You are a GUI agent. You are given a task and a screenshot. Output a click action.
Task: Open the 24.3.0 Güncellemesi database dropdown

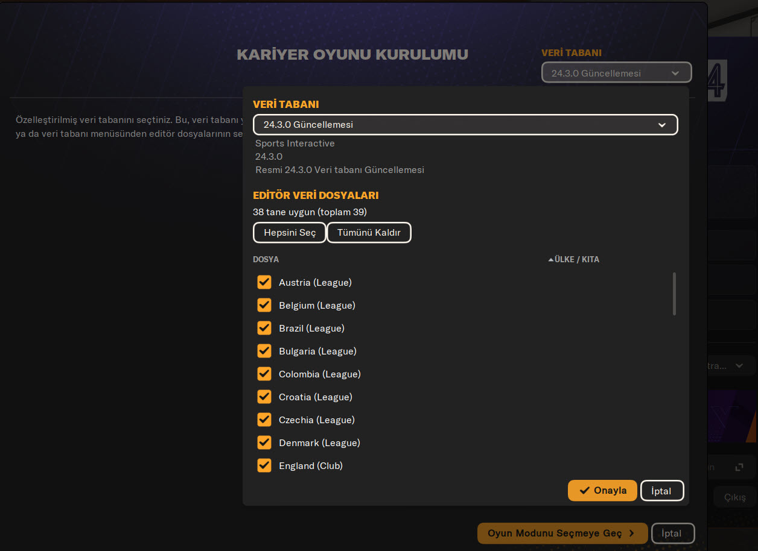[x=465, y=125]
